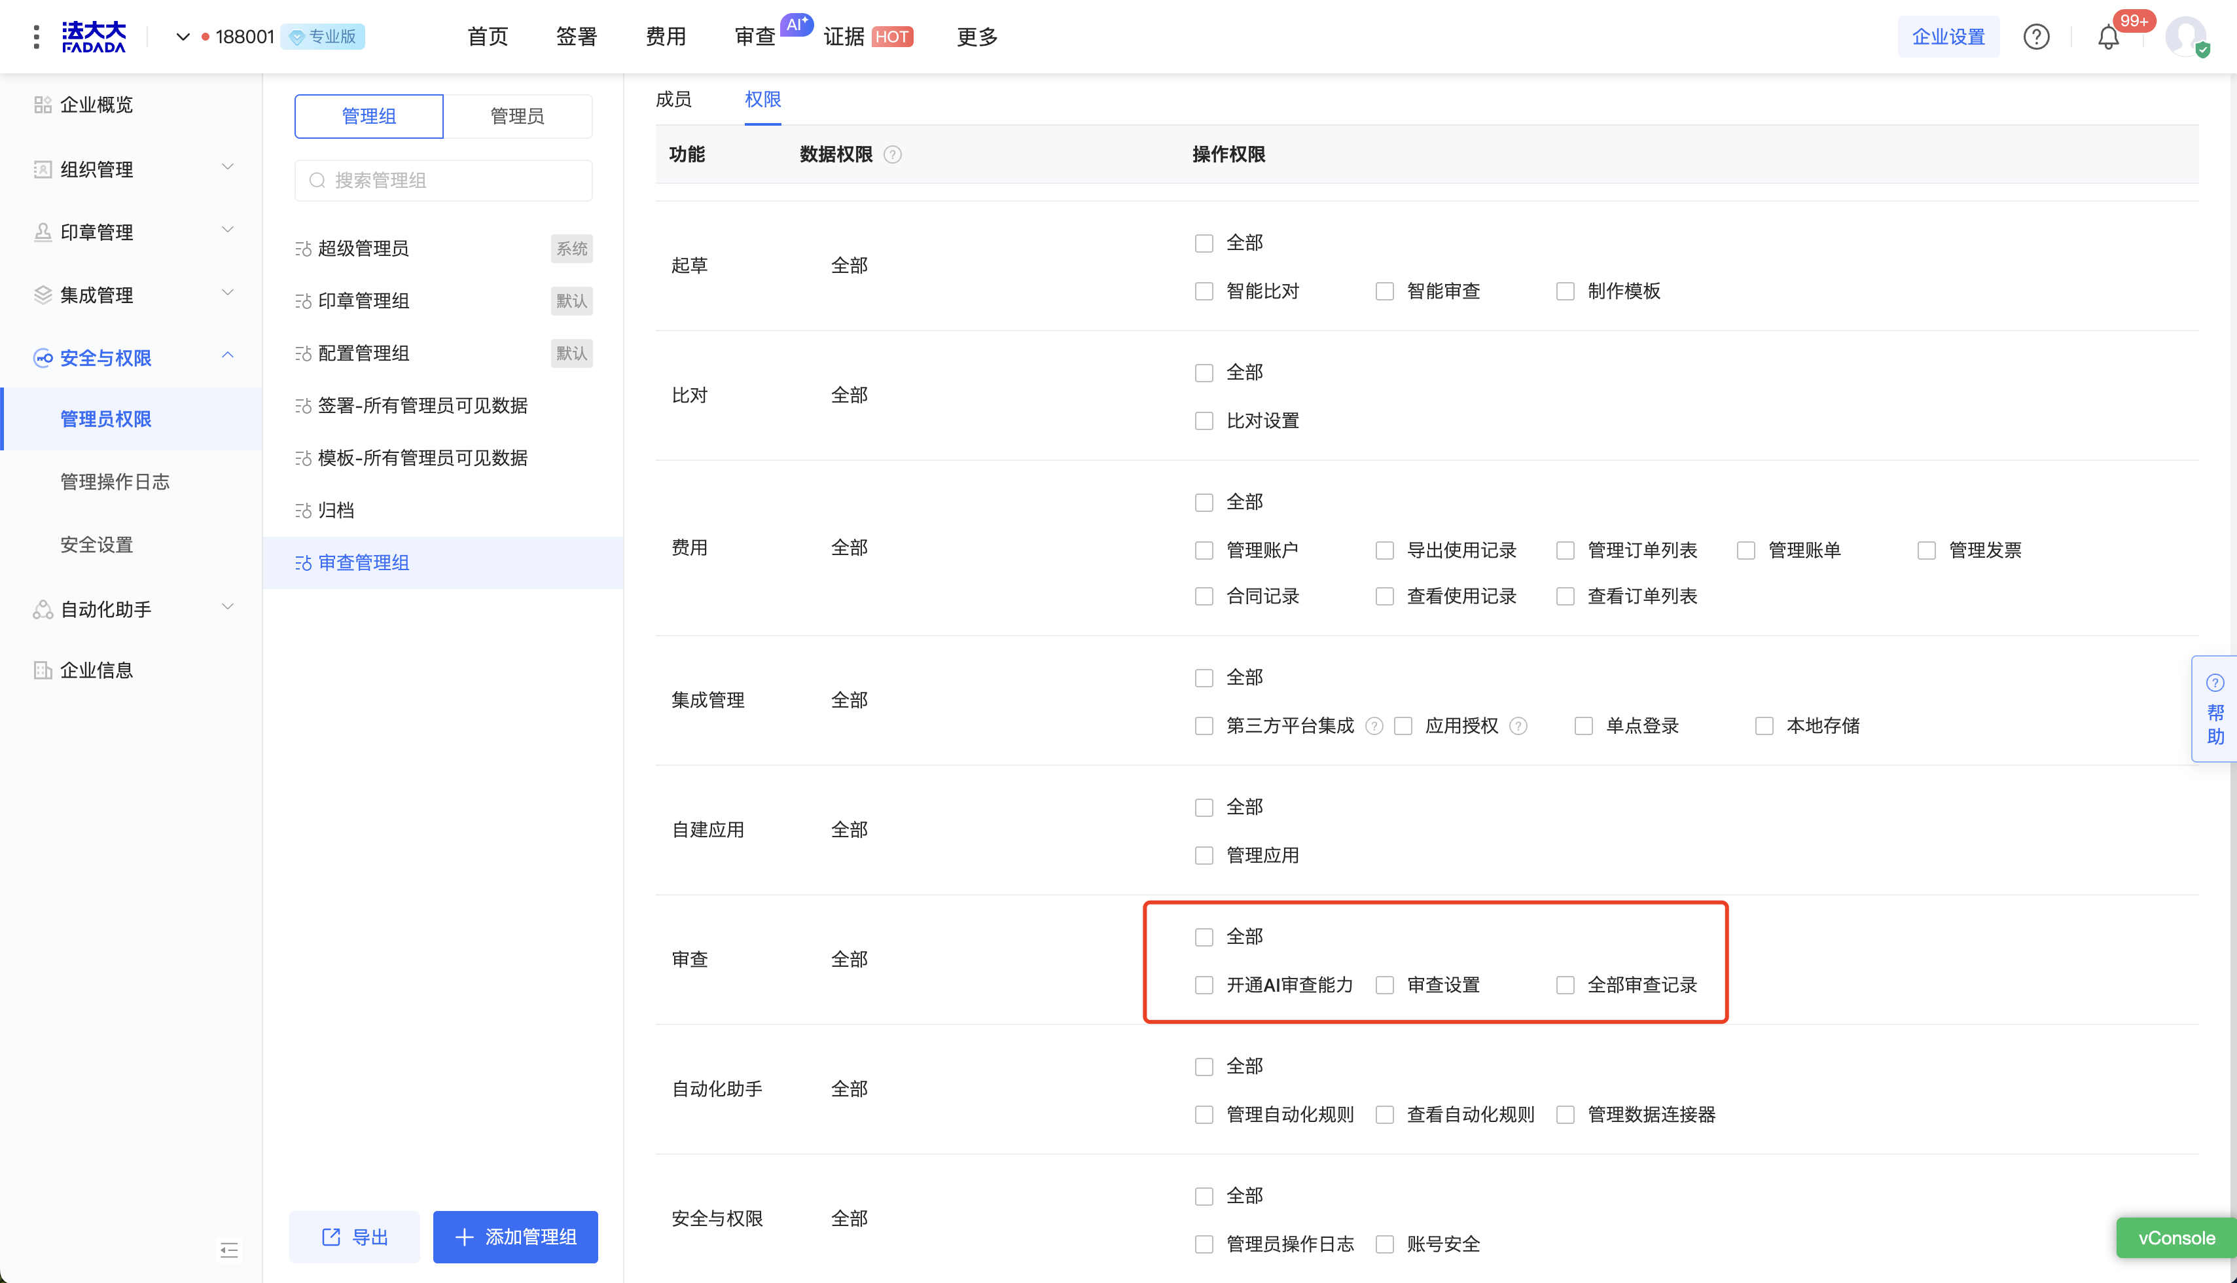Check the 开通AI审查能力 checkbox

coord(1204,985)
